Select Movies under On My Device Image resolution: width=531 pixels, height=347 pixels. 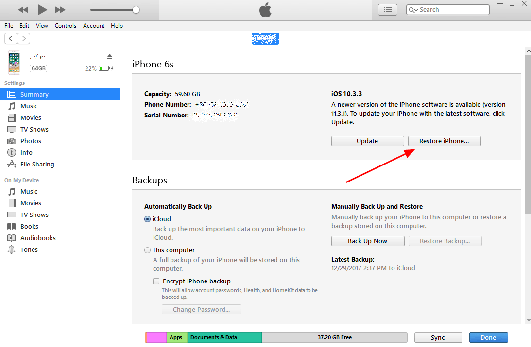60,203
